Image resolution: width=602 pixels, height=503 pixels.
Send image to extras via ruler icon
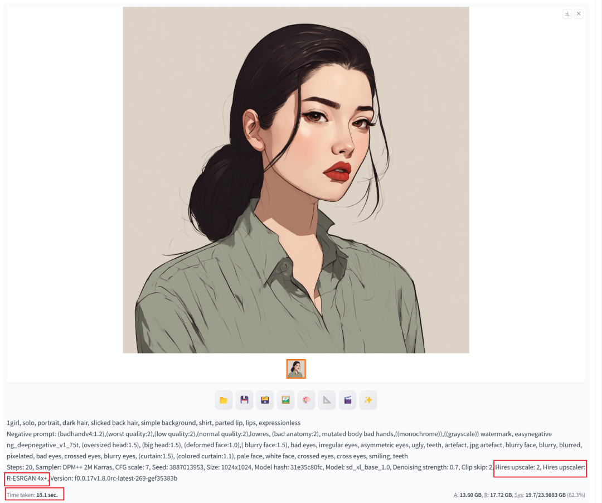point(327,400)
